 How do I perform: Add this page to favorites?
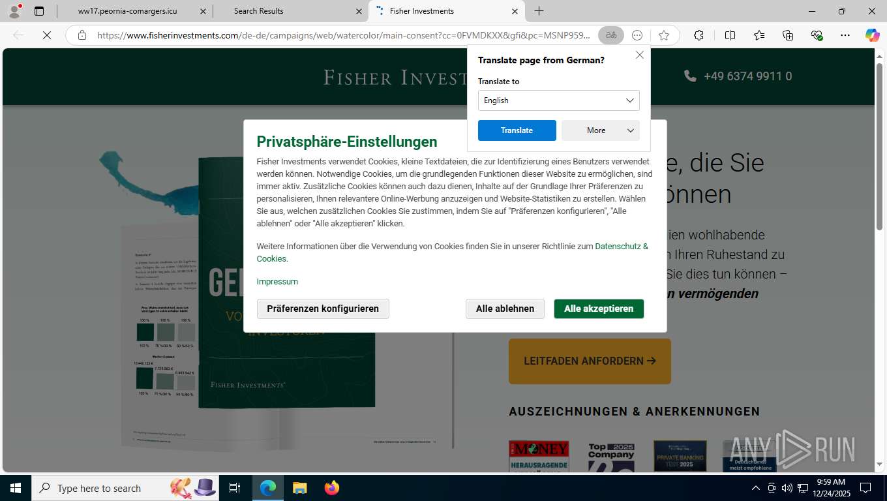[x=664, y=35]
